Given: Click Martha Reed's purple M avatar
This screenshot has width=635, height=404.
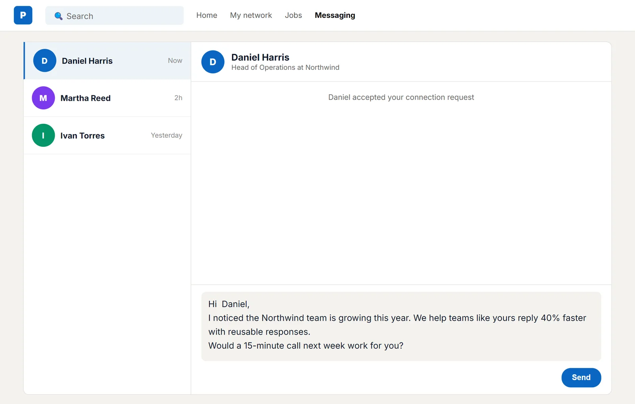Looking at the screenshot, I should [x=43, y=98].
